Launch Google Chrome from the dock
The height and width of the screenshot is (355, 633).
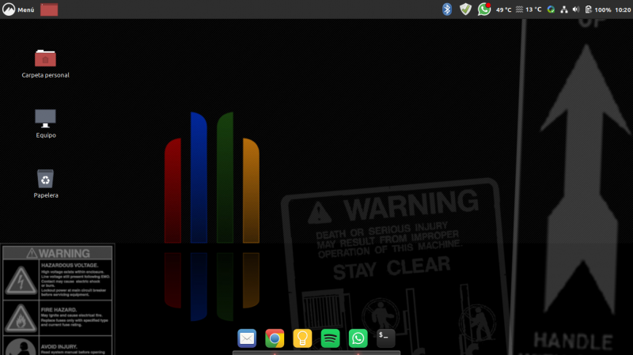(275, 338)
